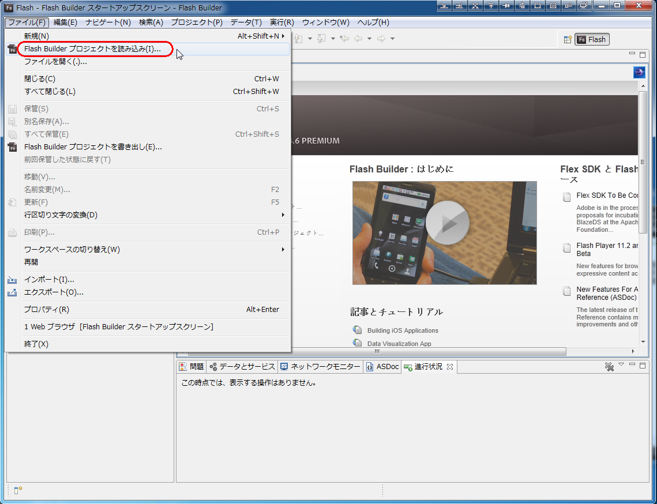The height and width of the screenshot is (504, 657).
Task: Open the next annotation dropdown arrow
Action: pos(310,39)
